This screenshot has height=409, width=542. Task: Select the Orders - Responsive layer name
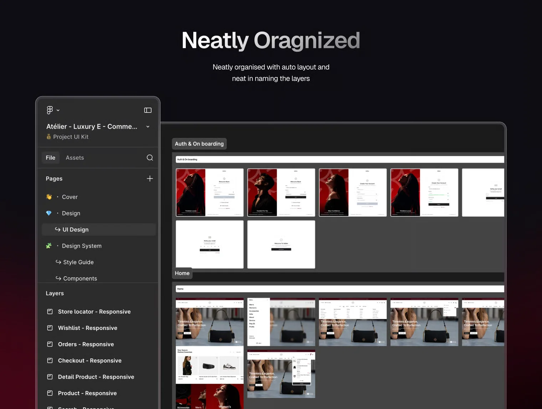tap(86, 344)
